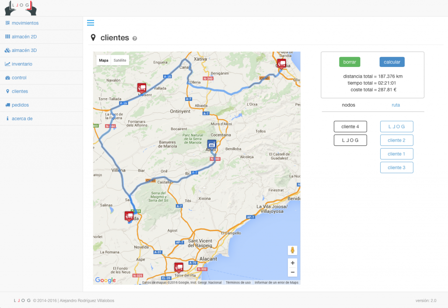This screenshot has height=308, width=448.
Task: Pick up the Street View pegman on the map
Action: point(292,250)
